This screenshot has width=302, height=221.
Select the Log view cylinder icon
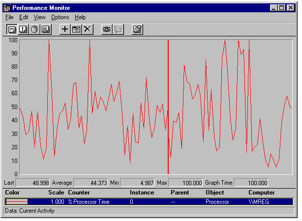(x=34, y=29)
